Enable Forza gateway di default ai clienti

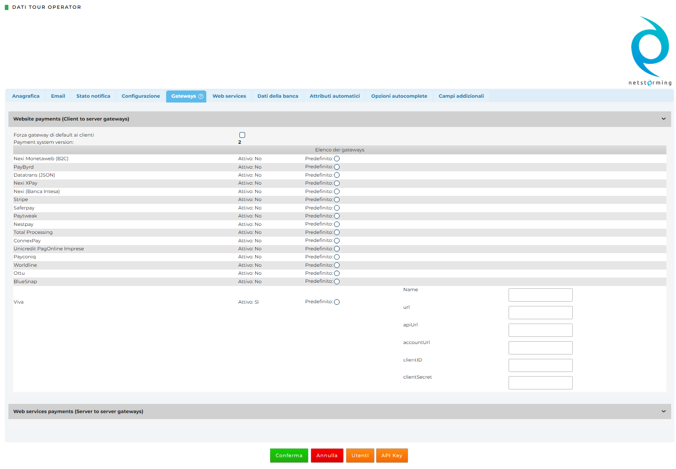click(242, 135)
